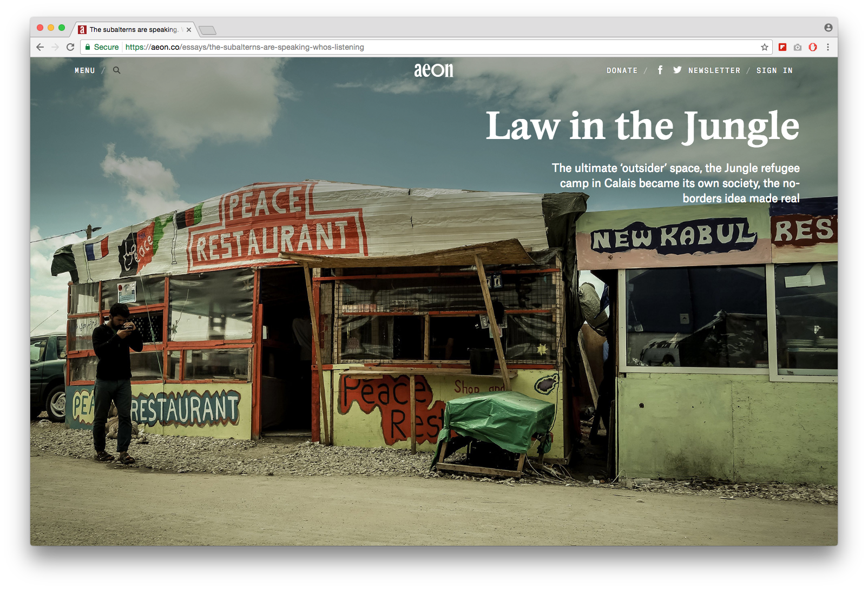Click the Aeon logo
Viewport: 868px width, 589px height.
(x=434, y=70)
